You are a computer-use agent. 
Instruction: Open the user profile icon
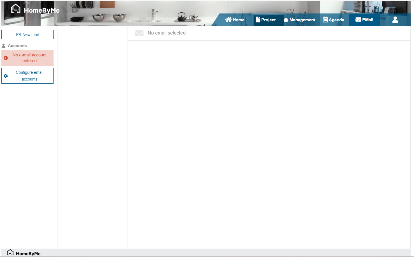tap(395, 20)
